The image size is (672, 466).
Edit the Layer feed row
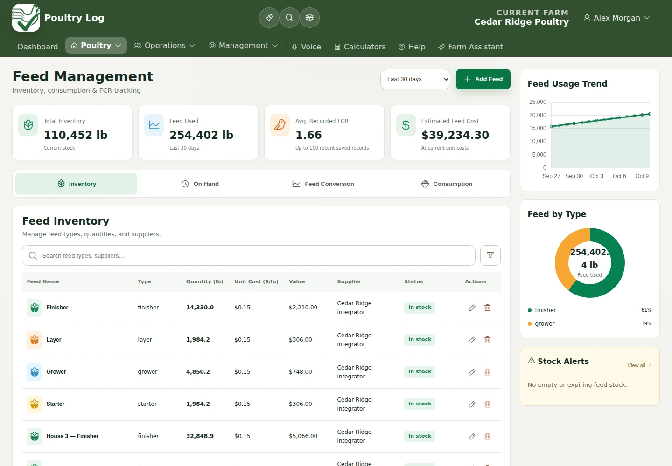(472, 340)
